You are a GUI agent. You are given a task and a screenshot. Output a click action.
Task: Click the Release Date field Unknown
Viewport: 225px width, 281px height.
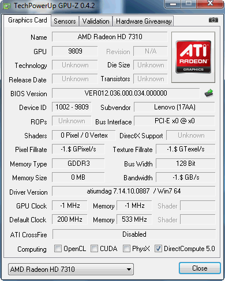click(x=75, y=79)
